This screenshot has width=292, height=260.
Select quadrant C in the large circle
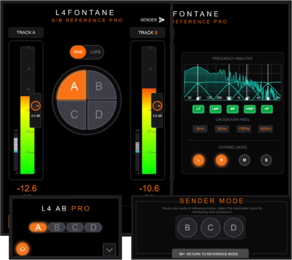(74, 114)
